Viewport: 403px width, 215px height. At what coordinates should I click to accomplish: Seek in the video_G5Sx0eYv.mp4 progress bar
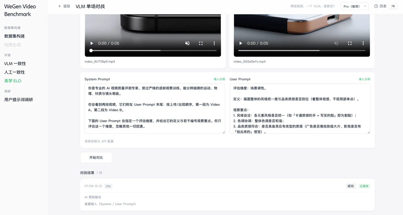tap(302, 51)
